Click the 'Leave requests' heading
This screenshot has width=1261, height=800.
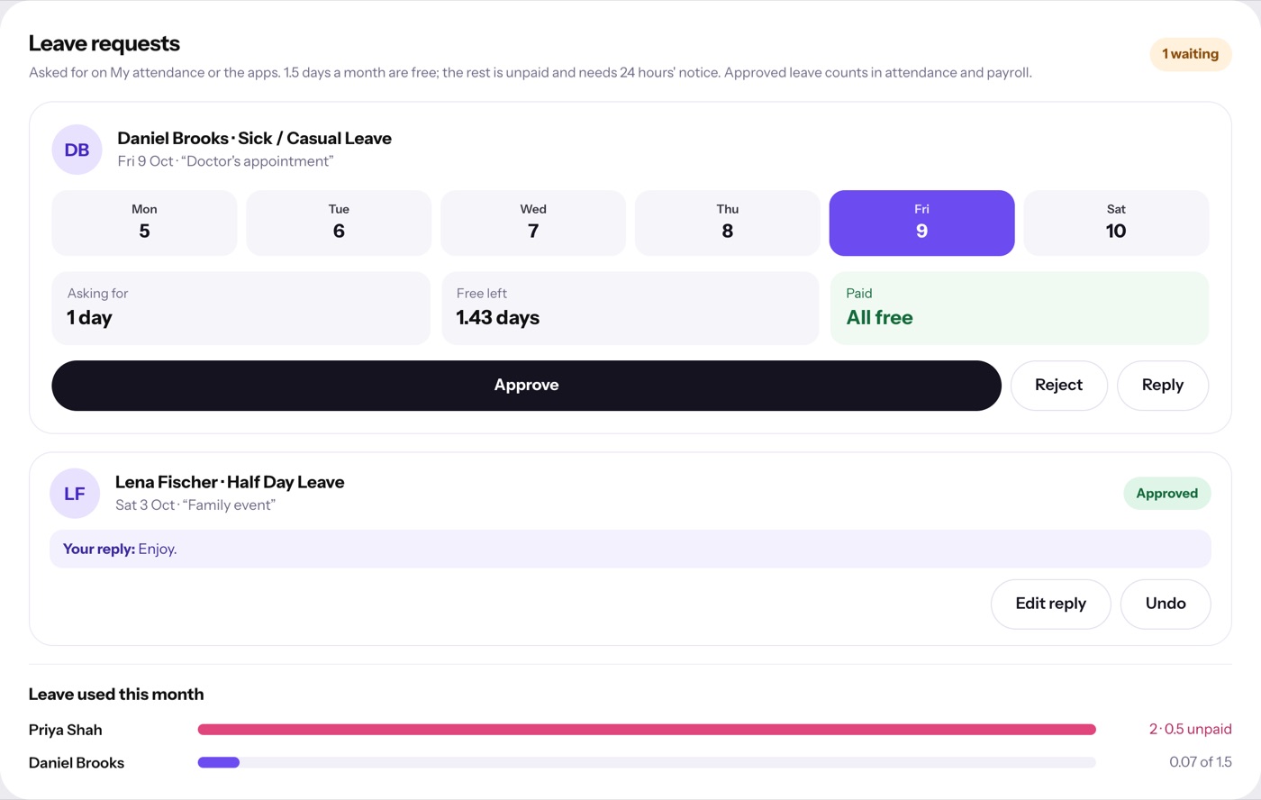tap(104, 43)
